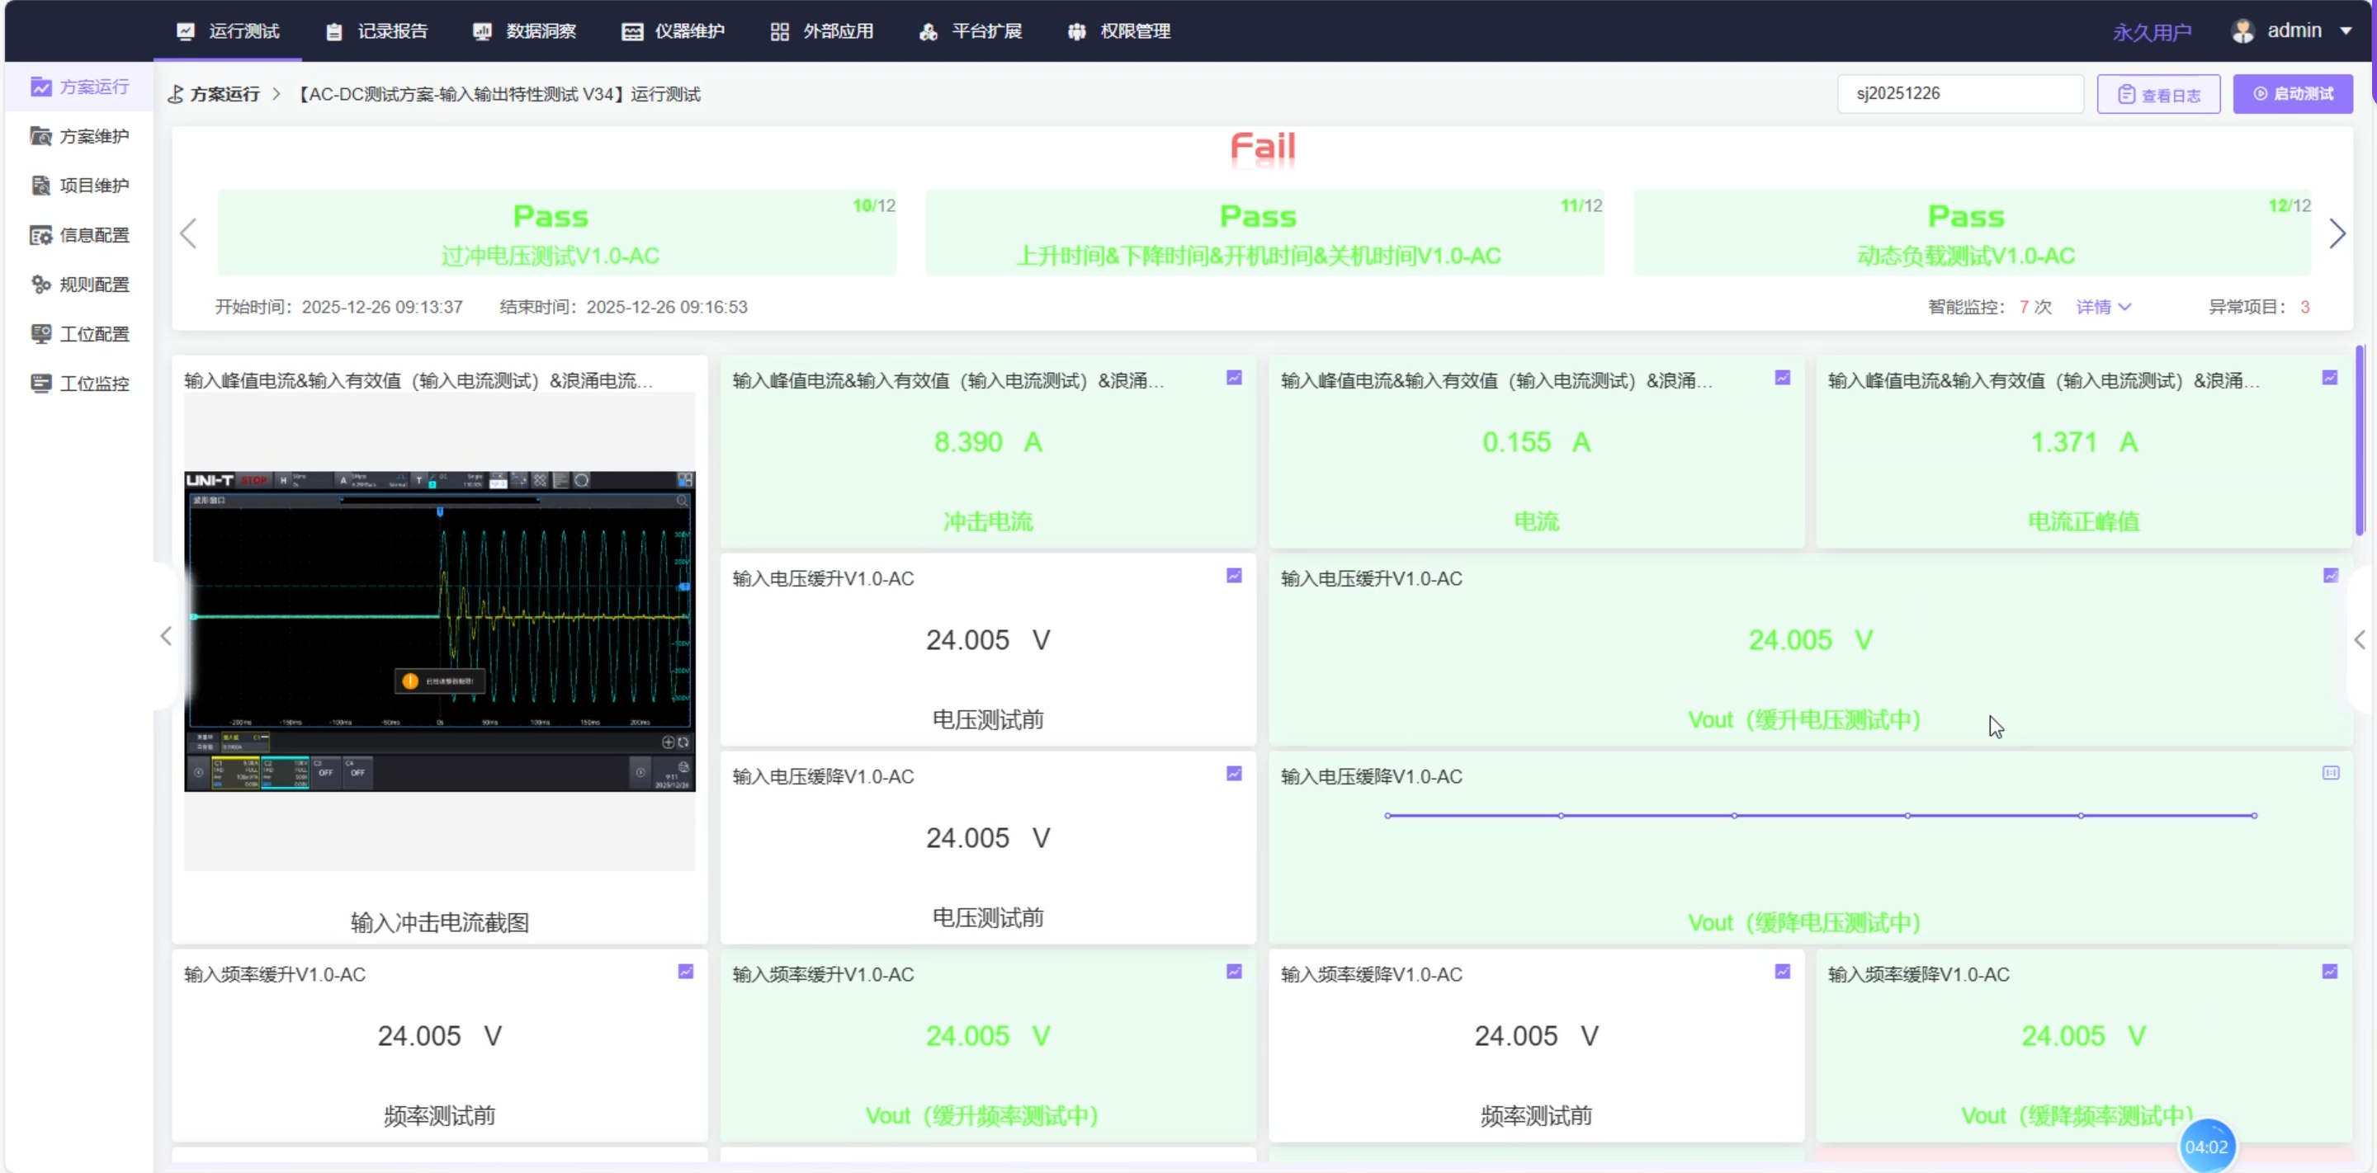Toggle chart icon on 电流正峰值 1.371 A card
The height and width of the screenshot is (1173, 2377).
[x=2329, y=378]
